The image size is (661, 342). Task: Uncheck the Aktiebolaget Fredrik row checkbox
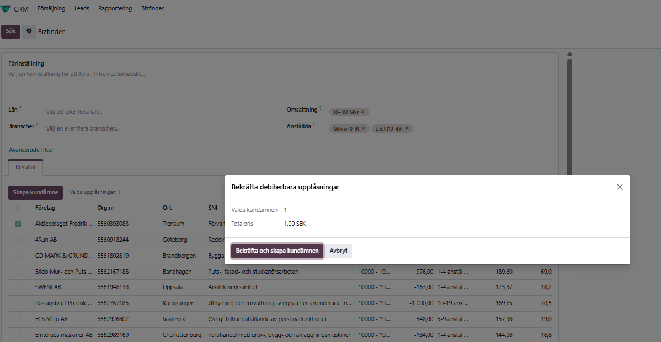(x=18, y=224)
